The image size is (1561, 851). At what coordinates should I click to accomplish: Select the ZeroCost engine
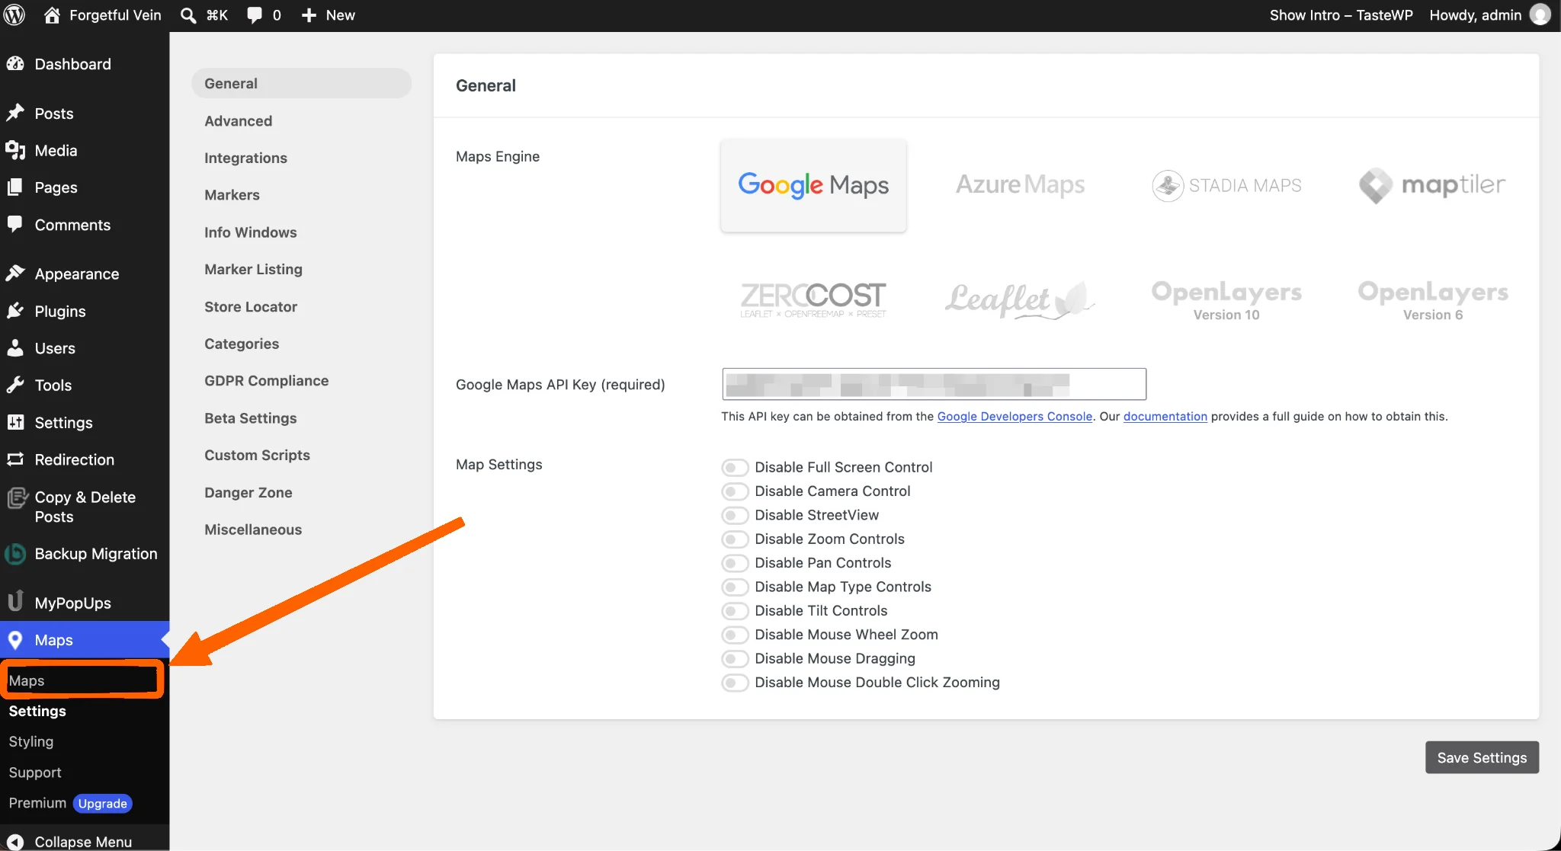[813, 299]
